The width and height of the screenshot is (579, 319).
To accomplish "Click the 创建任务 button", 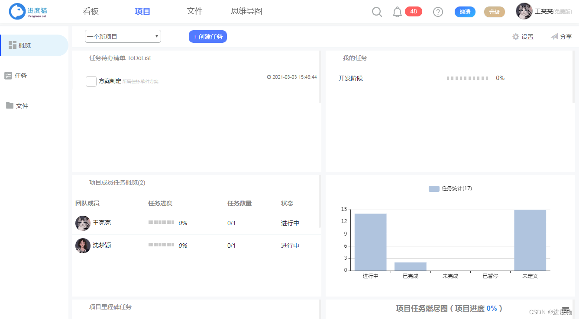I will click(x=207, y=36).
